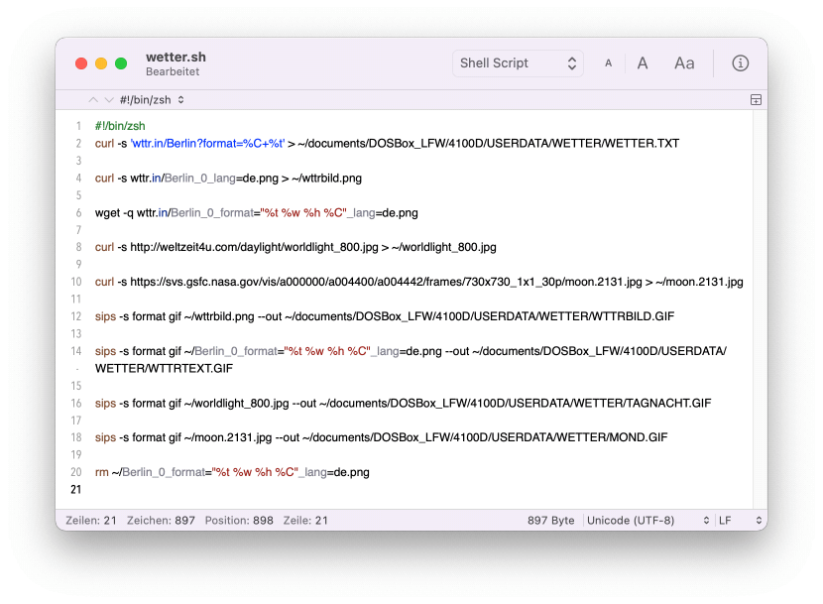The height and width of the screenshot is (604, 823).
Task: Split the editor view with the split icon
Action: 755,99
